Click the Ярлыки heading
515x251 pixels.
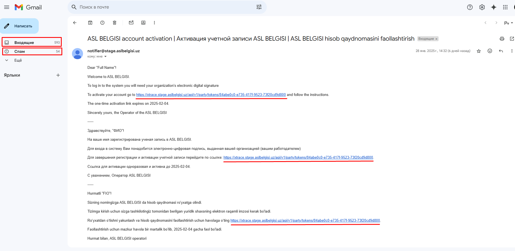point(12,75)
